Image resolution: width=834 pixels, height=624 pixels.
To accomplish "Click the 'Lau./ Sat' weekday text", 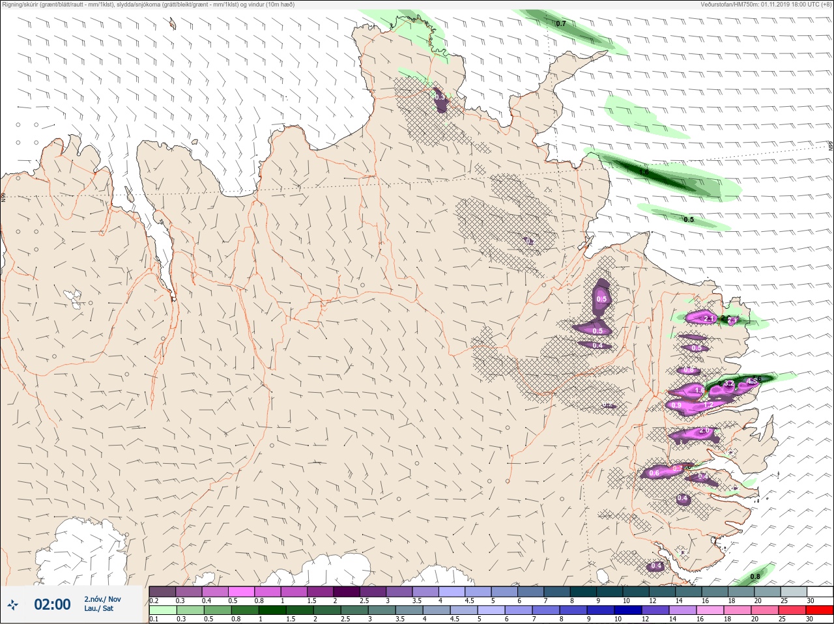I will (x=98, y=609).
